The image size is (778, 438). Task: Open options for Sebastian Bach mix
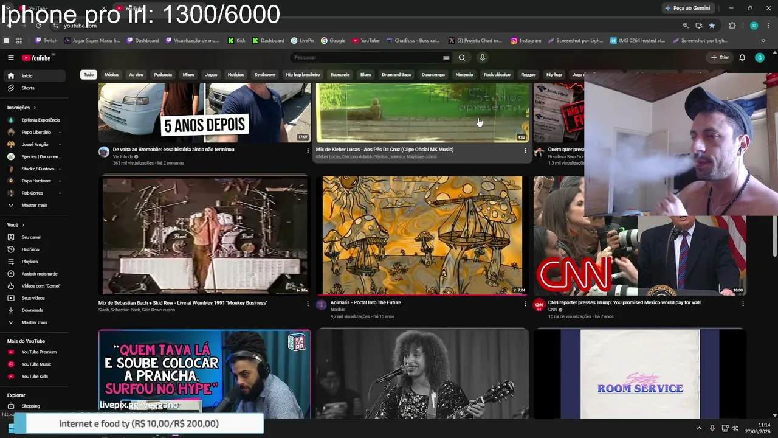pos(308,304)
